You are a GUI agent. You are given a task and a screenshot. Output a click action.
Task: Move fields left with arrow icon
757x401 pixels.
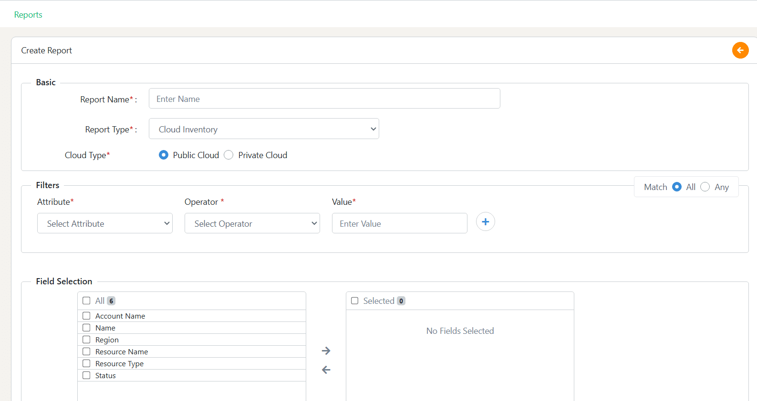click(x=326, y=370)
